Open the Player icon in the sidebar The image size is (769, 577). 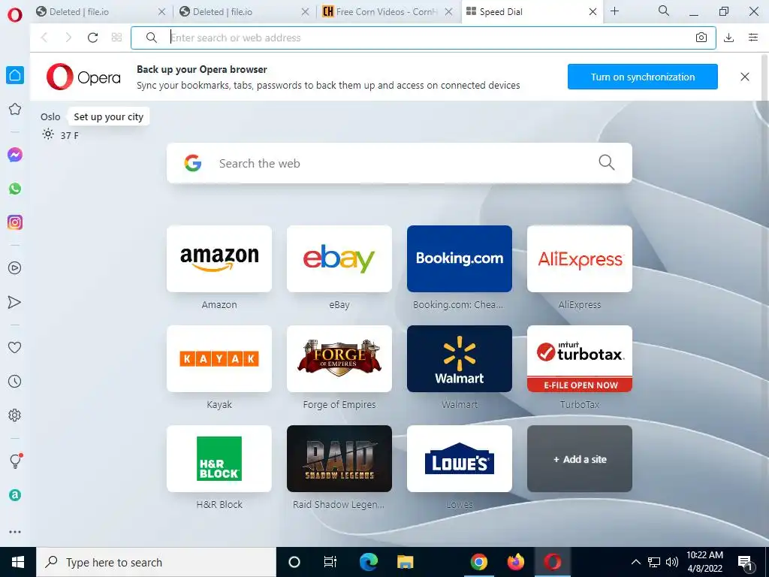coord(15,268)
